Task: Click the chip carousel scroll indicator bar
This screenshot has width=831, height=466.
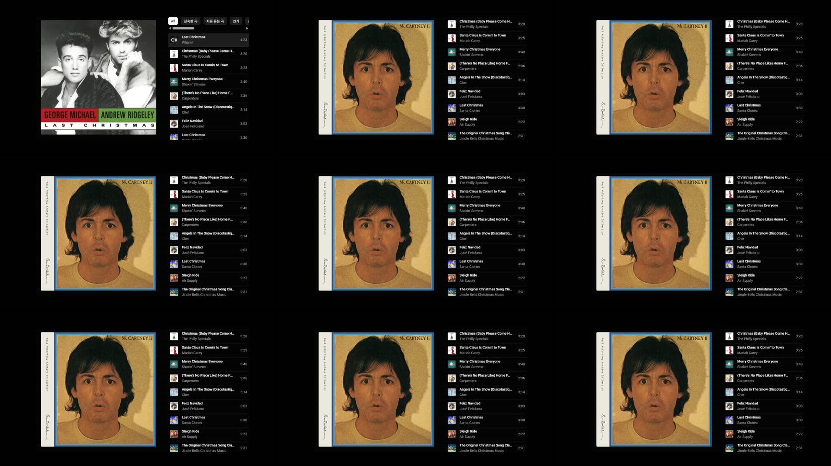Action: [x=183, y=28]
